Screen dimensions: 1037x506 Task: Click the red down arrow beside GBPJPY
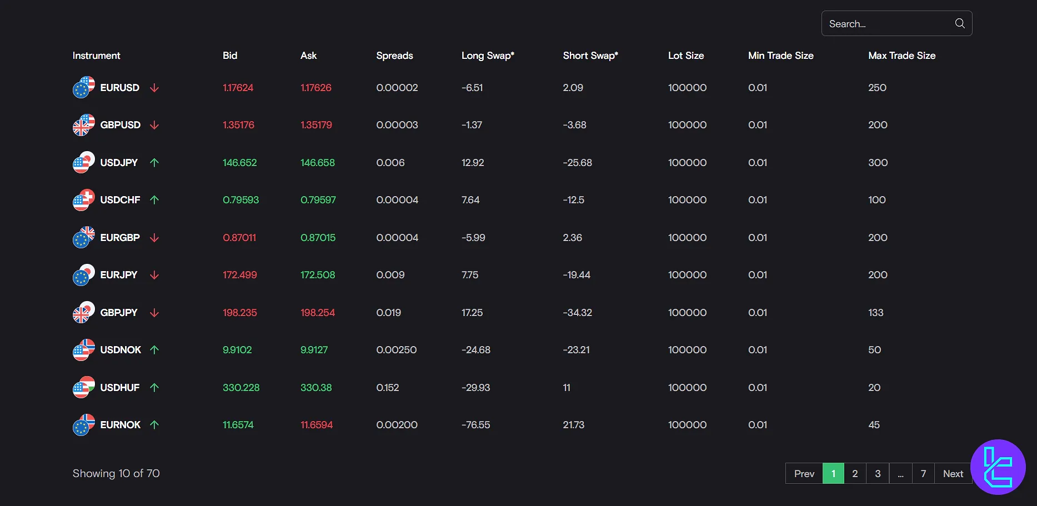(154, 313)
